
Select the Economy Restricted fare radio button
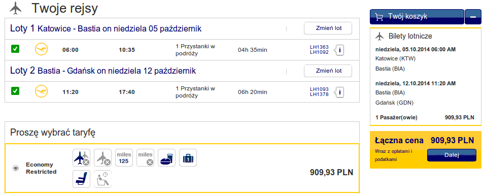click(x=16, y=168)
